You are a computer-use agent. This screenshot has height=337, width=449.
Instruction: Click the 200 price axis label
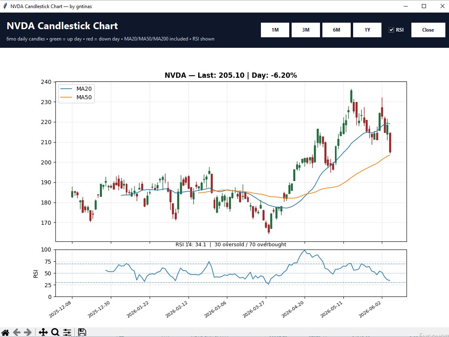coord(46,162)
